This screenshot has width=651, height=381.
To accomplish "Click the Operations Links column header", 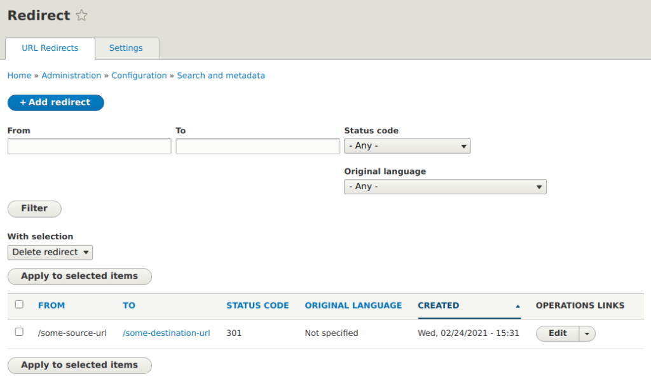I will click(580, 305).
